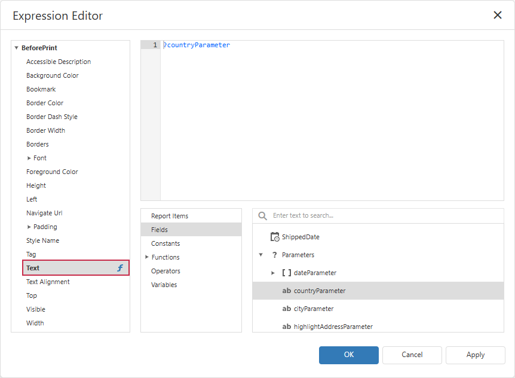Viewport: 515px width, 378px height.
Task: Collapse the Parameters node
Action: click(x=260, y=255)
